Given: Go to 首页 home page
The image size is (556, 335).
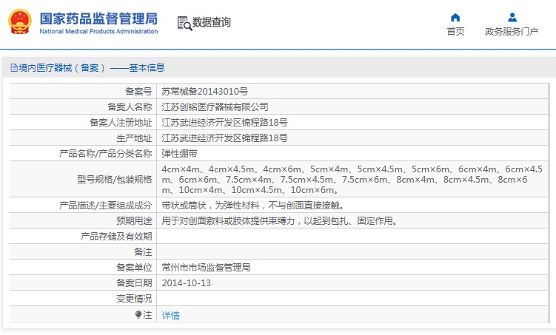Looking at the screenshot, I should tap(455, 32).
